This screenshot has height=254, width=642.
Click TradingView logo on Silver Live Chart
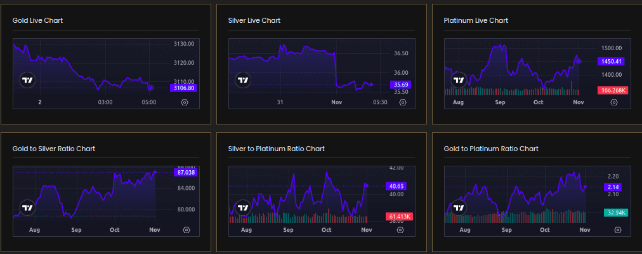tap(243, 80)
